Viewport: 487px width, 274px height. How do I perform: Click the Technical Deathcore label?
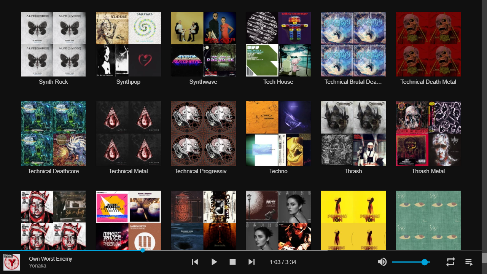(53, 171)
